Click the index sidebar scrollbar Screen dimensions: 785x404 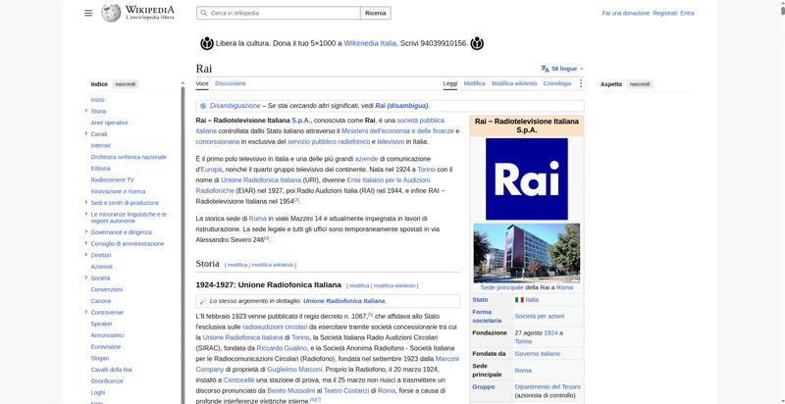pyautogui.click(x=183, y=243)
